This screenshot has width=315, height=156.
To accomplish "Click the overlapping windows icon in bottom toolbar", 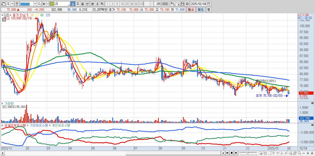I will point(265,153).
